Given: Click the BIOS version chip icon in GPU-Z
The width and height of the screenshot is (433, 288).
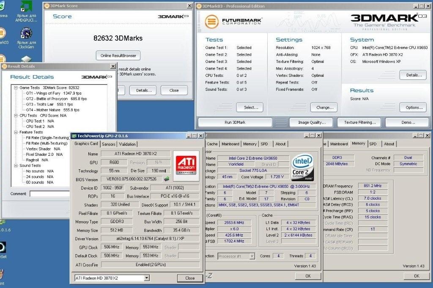Looking at the screenshot, I should click(x=167, y=179).
